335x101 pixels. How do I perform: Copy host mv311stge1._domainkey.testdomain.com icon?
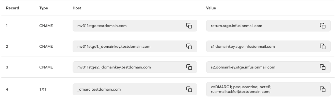[189, 46]
